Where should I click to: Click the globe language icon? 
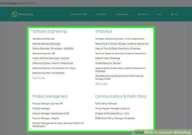pos(172,14)
